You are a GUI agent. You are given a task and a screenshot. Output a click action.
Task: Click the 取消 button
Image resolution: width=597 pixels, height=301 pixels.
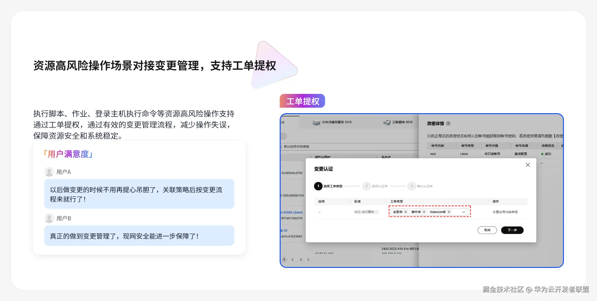click(487, 230)
